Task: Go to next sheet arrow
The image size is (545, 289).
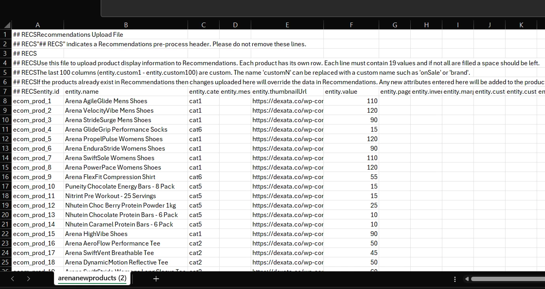Action: (x=28, y=279)
